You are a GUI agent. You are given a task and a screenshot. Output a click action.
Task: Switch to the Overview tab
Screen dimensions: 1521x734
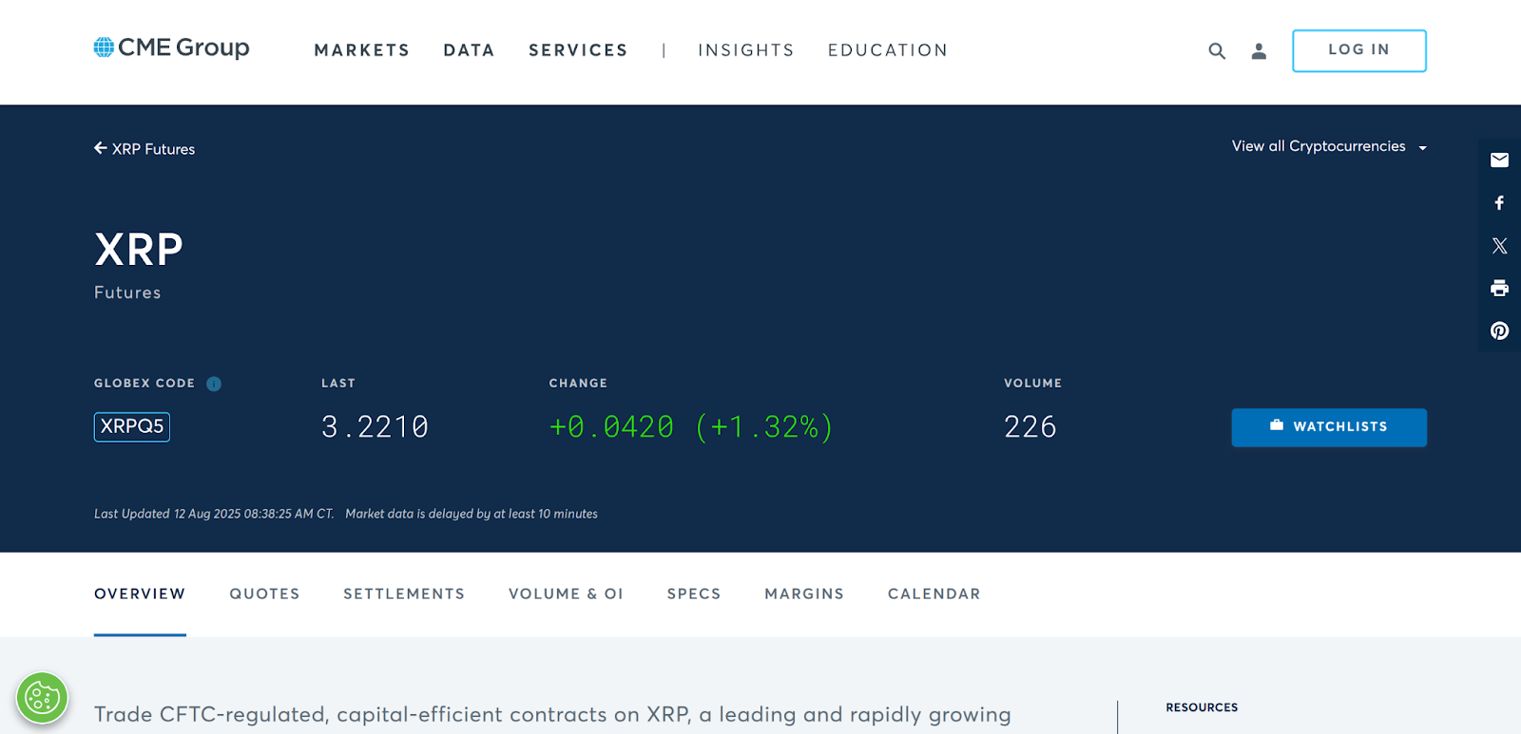tap(140, 594)
